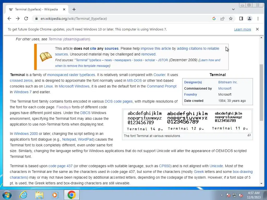Open Action Center flag icon
The height and width of the screenshot is (200, 267).
click(x=228, y=195)
